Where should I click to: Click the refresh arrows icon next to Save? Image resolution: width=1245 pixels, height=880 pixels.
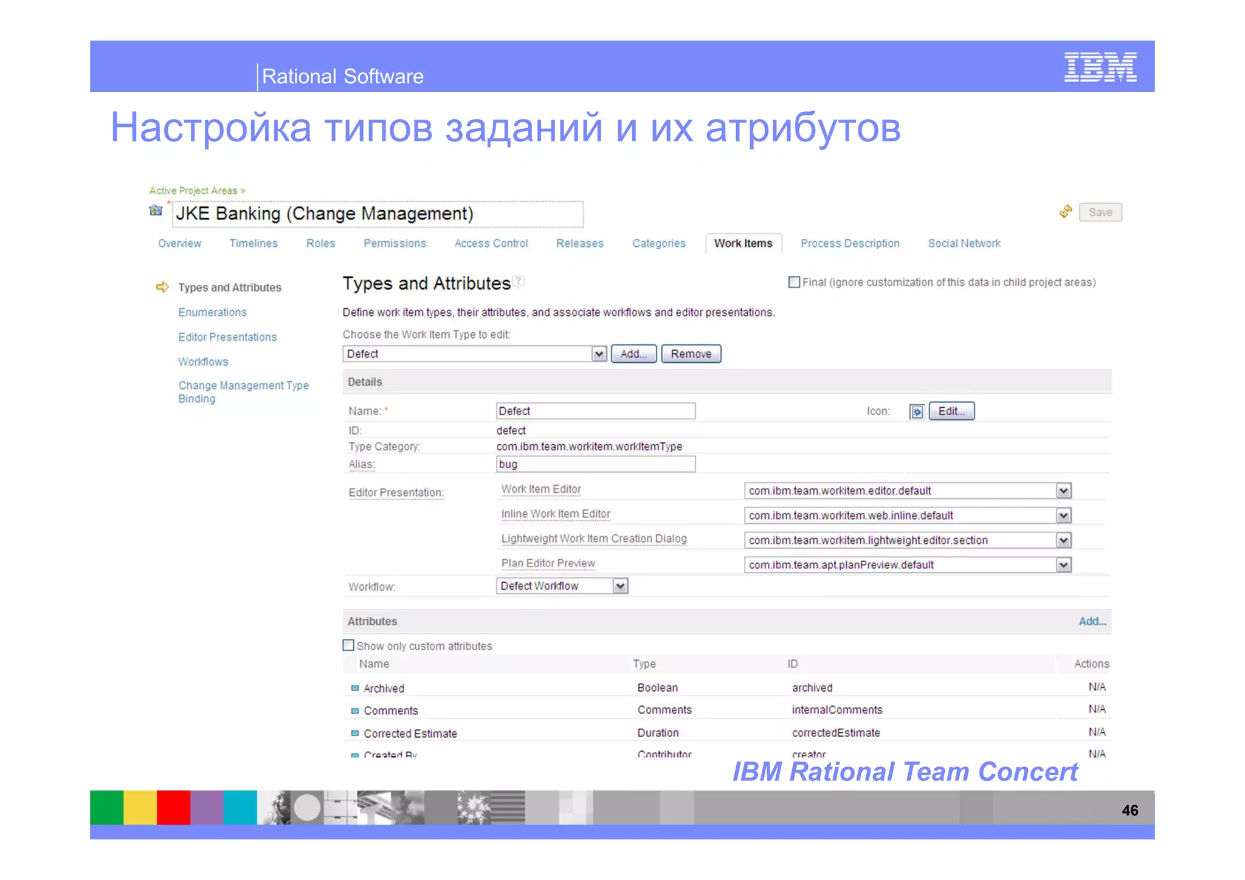(x=1065, y=211)
